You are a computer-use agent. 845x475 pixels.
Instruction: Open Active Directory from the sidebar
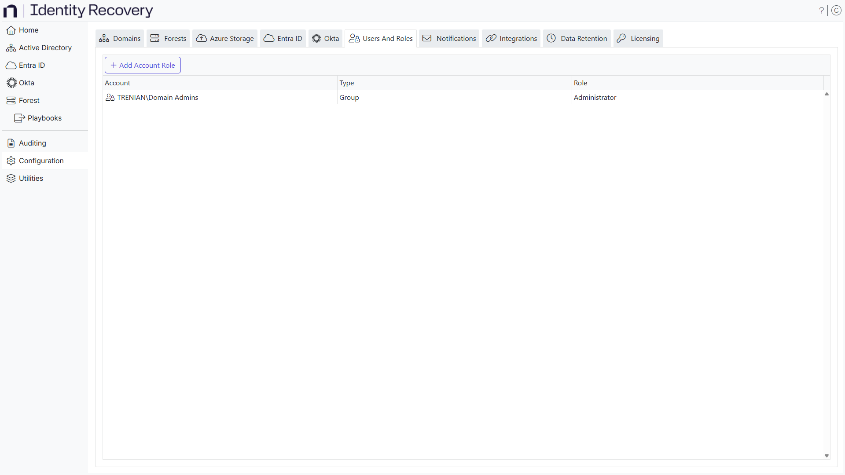pyautogui.click(x=45, y=47)
